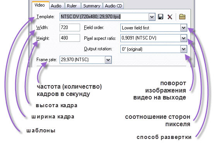Click the Height field showing 480

70,38
